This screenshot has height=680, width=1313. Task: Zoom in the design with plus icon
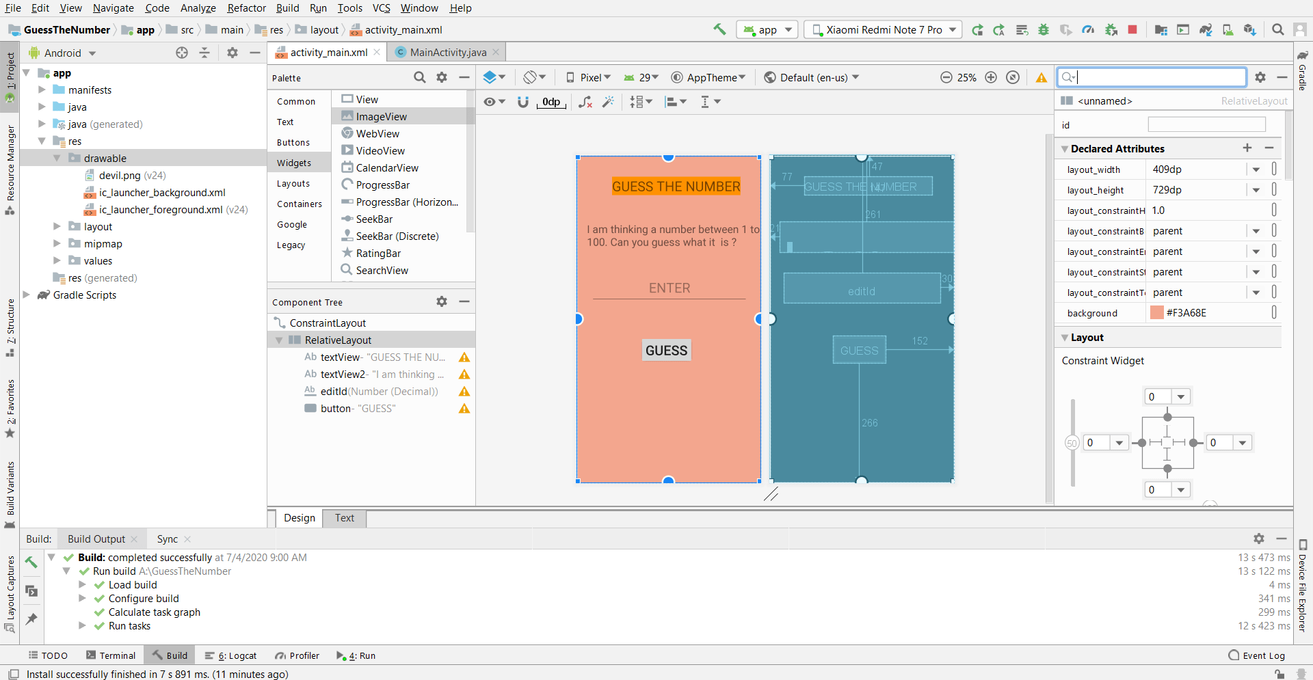(991, 77)
